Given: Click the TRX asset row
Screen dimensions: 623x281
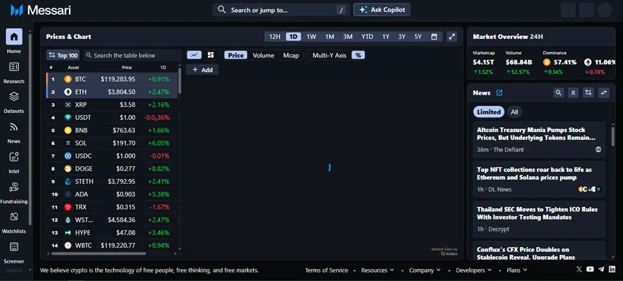Looking at the screenshot, I should pyautogui.click(x=111, y=207).
